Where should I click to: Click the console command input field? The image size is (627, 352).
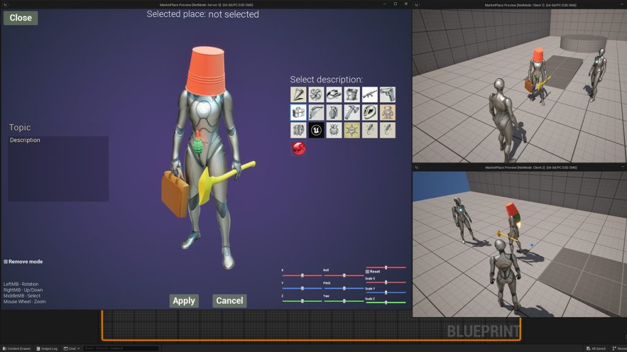coord(121,348)
